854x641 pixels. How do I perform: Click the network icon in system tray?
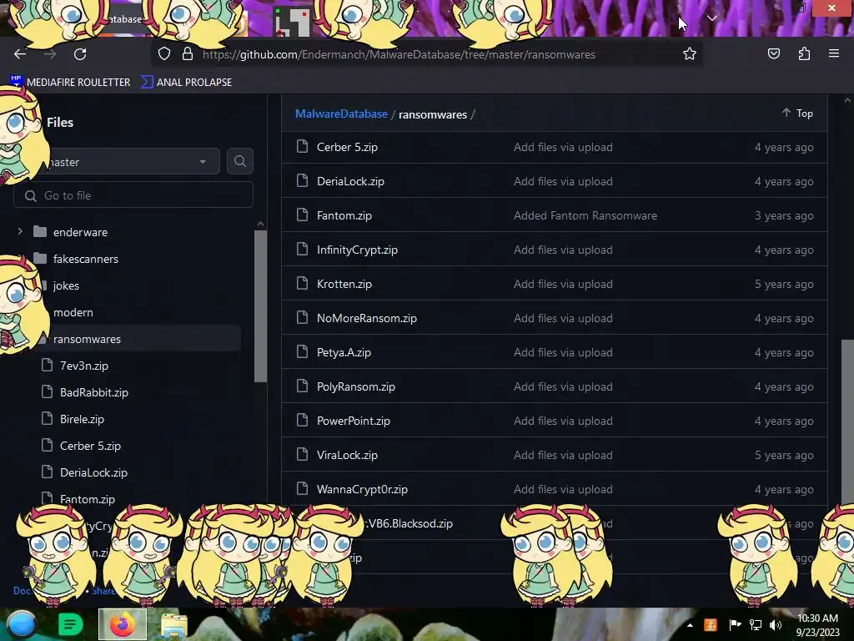pyautogui.click(x=756, y=625)
